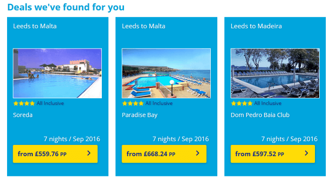Select the from £668.24 PP deal button
Viewport: 330px width, 182px height.
coord(164,154)
